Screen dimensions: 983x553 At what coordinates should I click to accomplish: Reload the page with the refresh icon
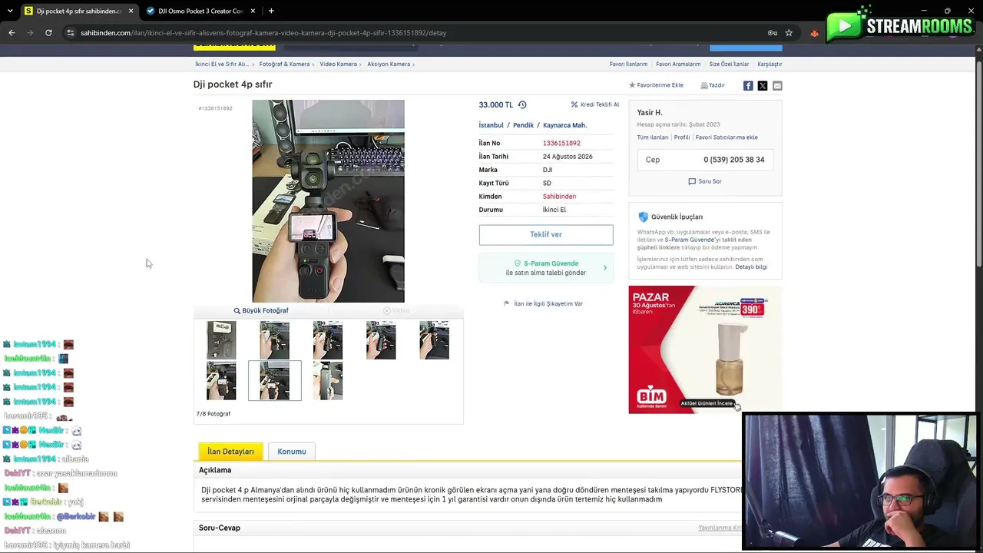tap(48, 33)
